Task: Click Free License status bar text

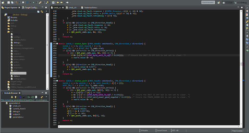Action: click(237, 131)
